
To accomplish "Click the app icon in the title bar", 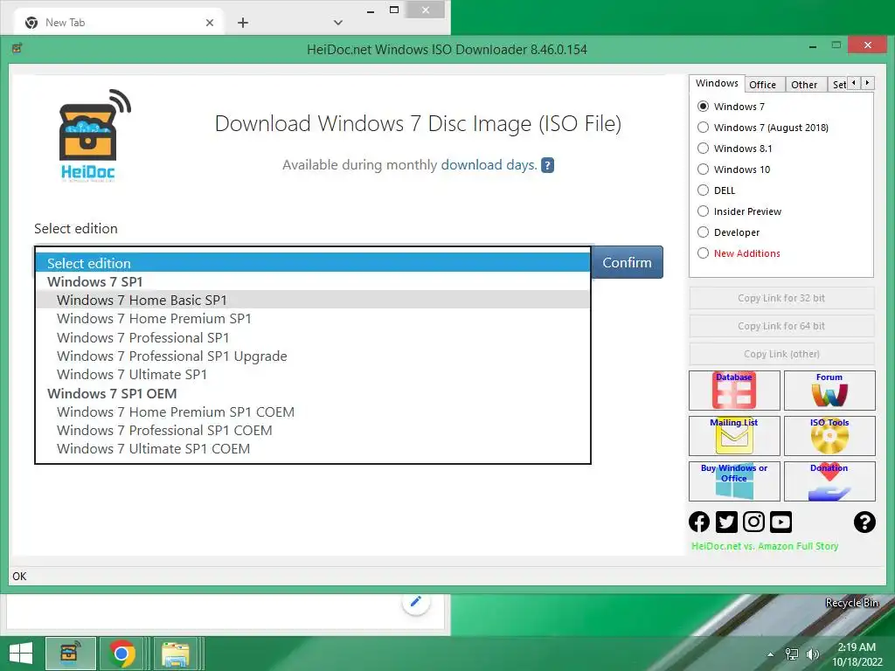I will pos(17,48).
